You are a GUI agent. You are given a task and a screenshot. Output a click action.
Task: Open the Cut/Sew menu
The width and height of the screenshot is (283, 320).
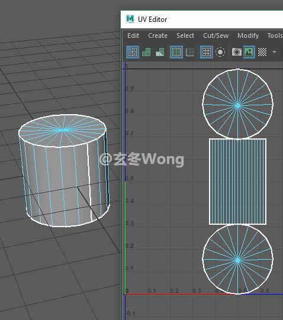click(x=216, y=35)
